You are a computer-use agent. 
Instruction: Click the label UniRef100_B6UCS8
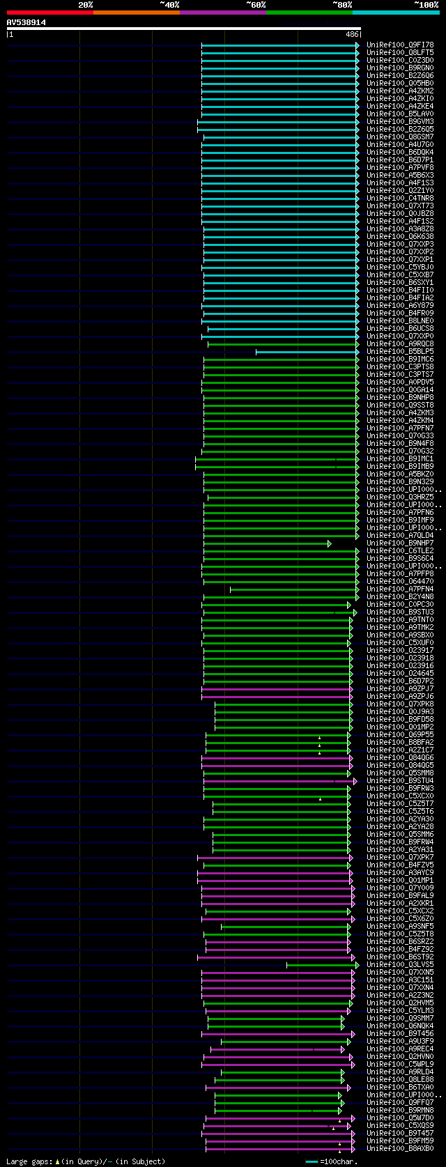click(400, 329)
